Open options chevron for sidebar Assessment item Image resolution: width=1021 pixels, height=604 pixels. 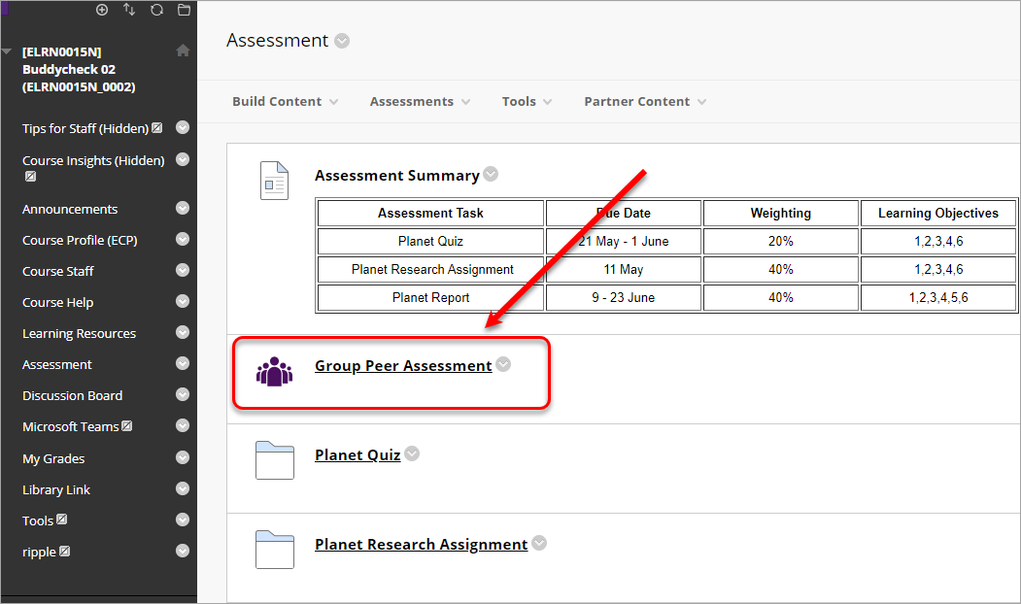click(183, 364)
